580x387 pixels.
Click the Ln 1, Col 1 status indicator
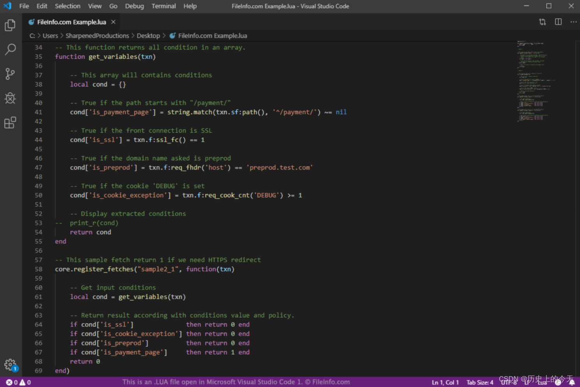pos(445,382)
